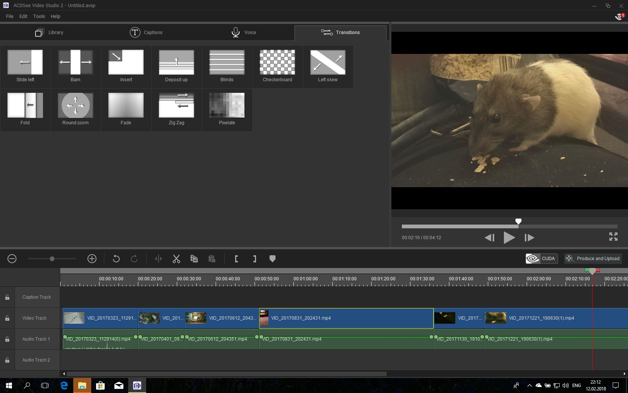This screenshot has width=628, height=393.
Task: Click the copy icon in timeline toolbar
Action: [194, 259]
